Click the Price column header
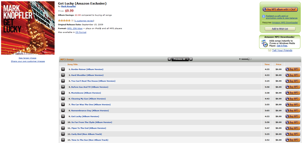Viewport: 302px width, 143px height. coord(278,64)
